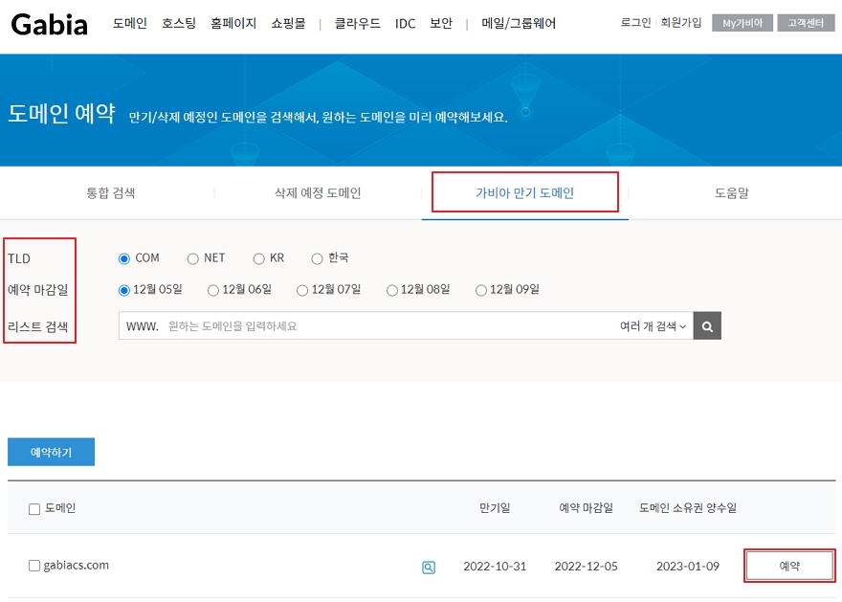Tick the select-all 도메인 checkbox
This screenshot has height=602, width=842.
[34, 508]
